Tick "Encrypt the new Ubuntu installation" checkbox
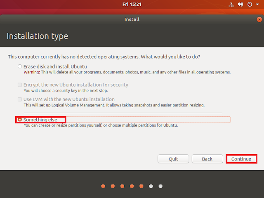Viewport: 264px width, 198px height. (20, 85)
